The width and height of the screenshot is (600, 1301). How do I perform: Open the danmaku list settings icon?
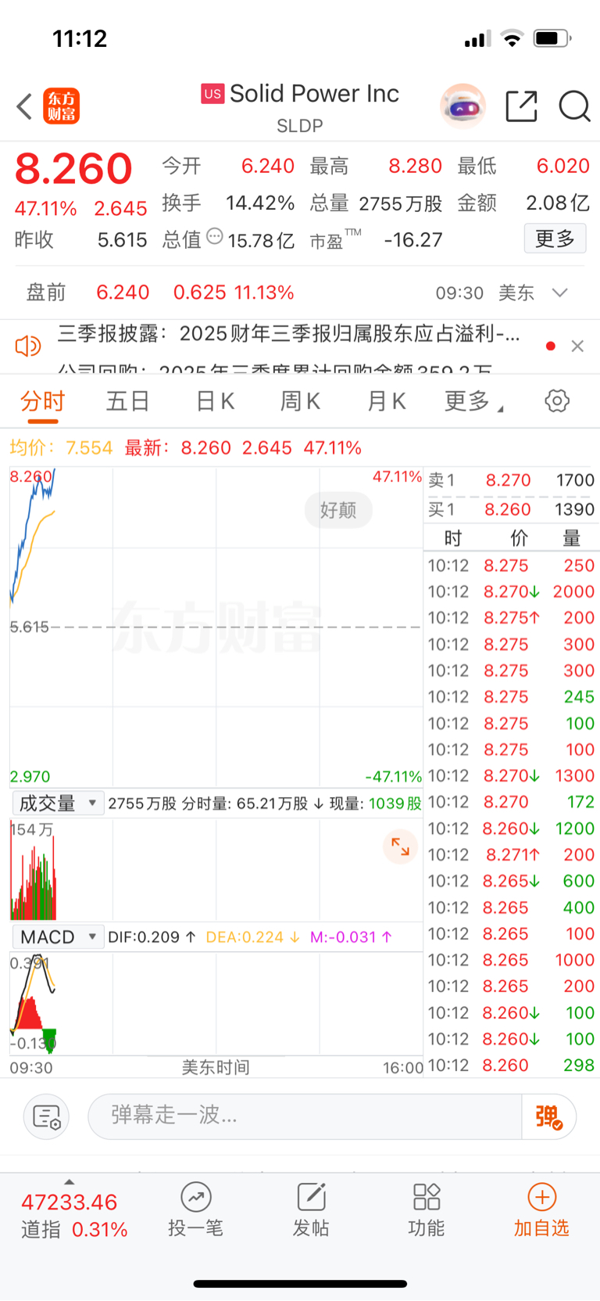click(47, 1116)
